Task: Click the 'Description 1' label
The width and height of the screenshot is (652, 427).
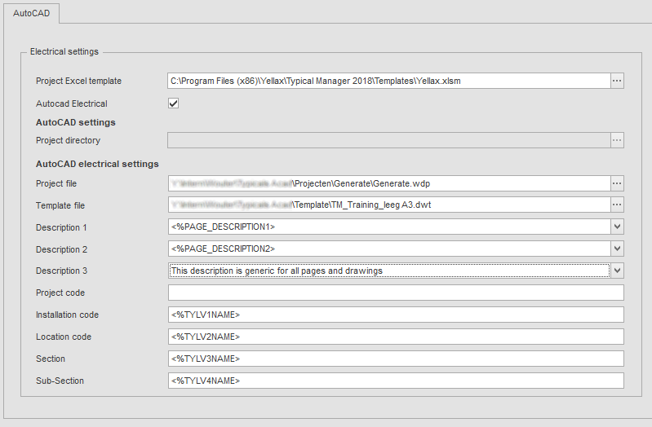Action: point(61,227)
